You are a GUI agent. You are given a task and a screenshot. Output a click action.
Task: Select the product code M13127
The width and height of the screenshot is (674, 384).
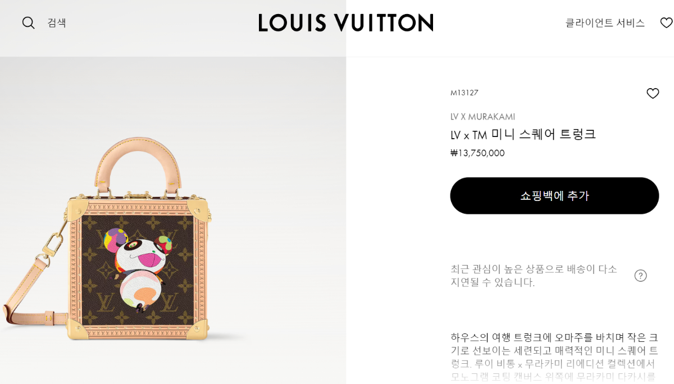pos(464,93)
